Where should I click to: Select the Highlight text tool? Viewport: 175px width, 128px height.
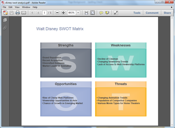(x=107, y=13)
